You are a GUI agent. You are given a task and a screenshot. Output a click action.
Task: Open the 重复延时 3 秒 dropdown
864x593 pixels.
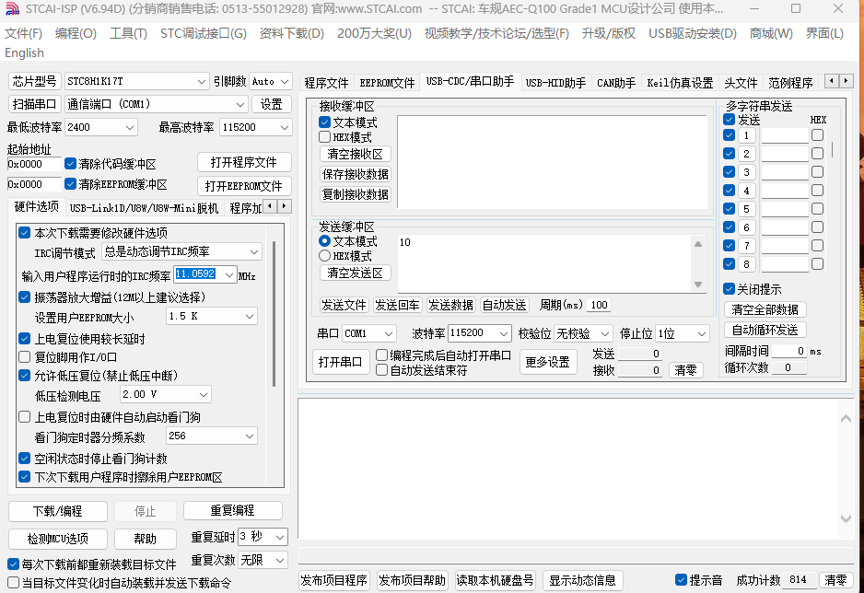click(280, 536)
